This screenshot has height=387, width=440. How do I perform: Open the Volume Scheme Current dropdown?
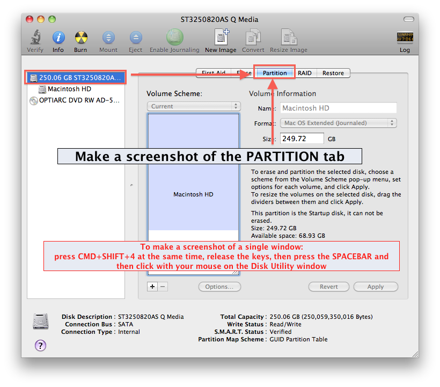[194, 106]
